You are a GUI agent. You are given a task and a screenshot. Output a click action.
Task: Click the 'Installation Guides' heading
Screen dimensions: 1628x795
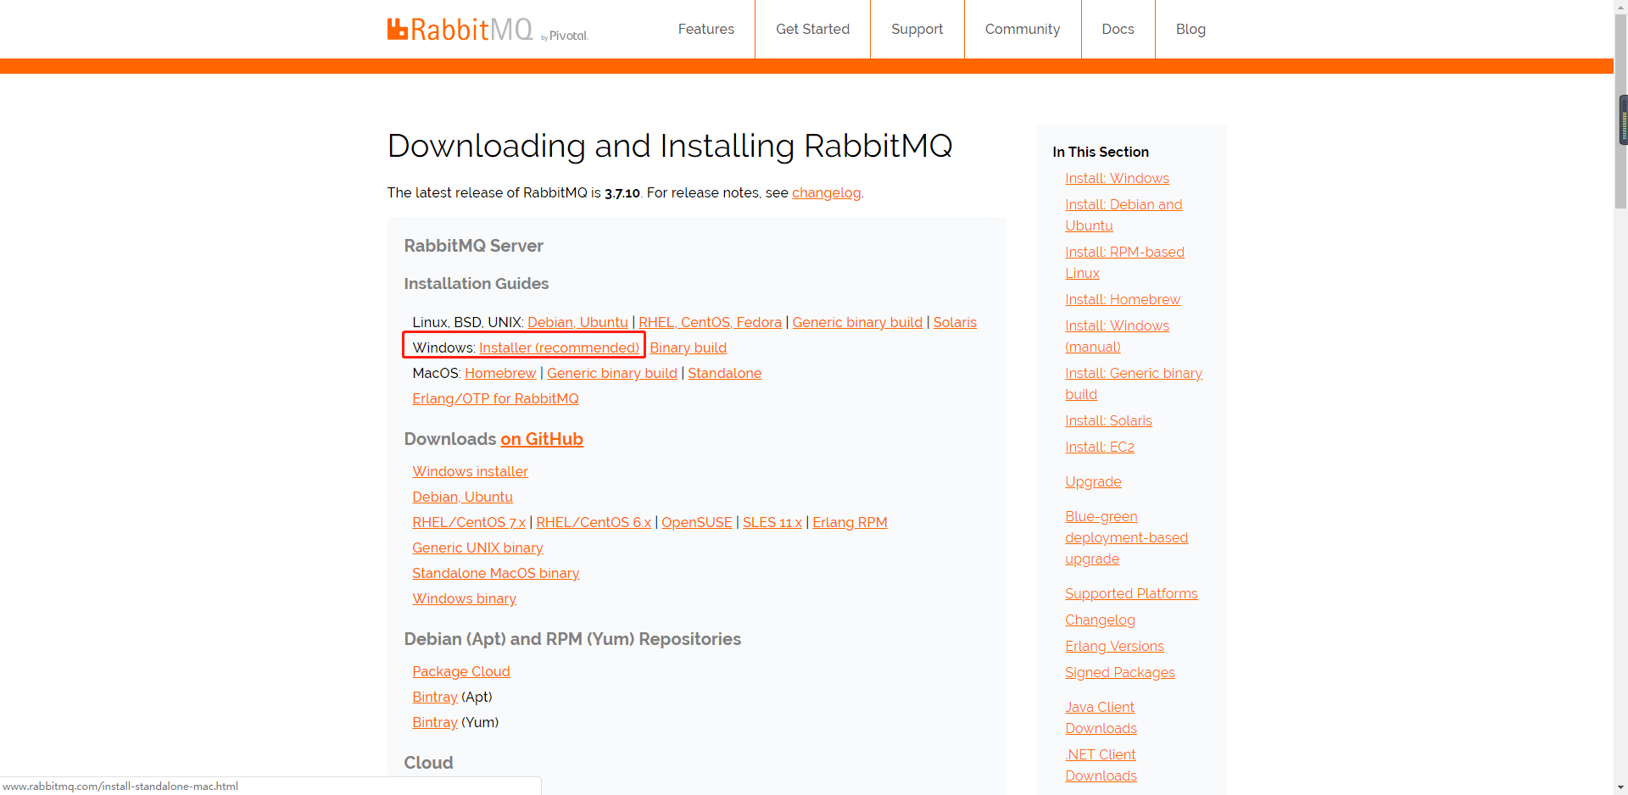476,283
